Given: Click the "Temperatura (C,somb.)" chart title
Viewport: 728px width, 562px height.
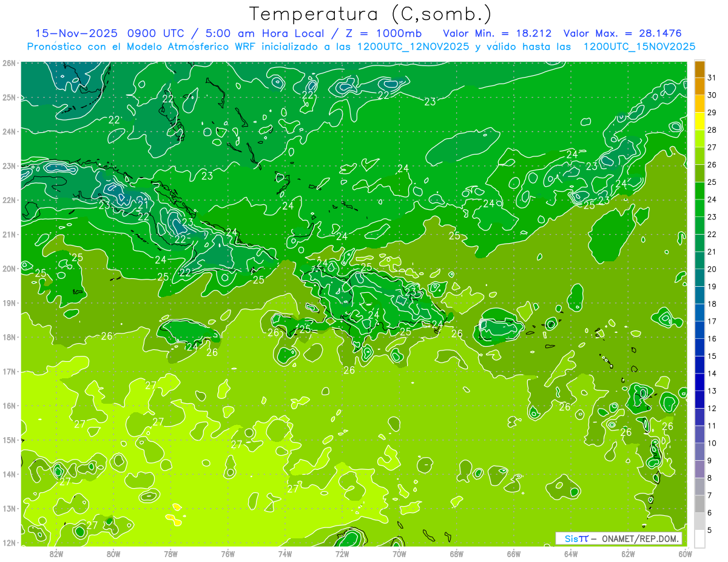Looking at the screenshot, I should tap(371, 14).
